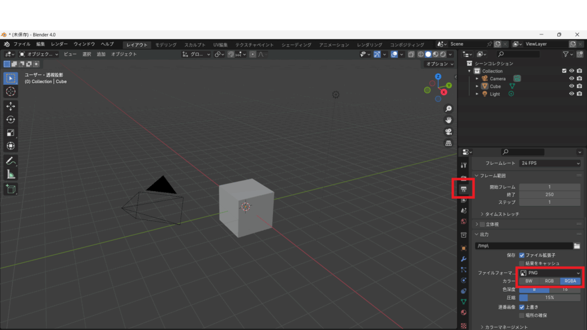
Task: Open the World properties tab
Action: (463, 222)
